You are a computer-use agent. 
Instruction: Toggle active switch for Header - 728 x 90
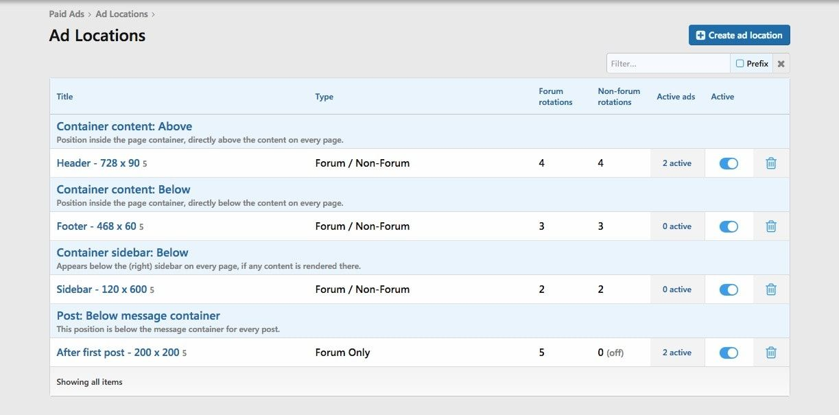pyautogui.click(x=728, y=163)
